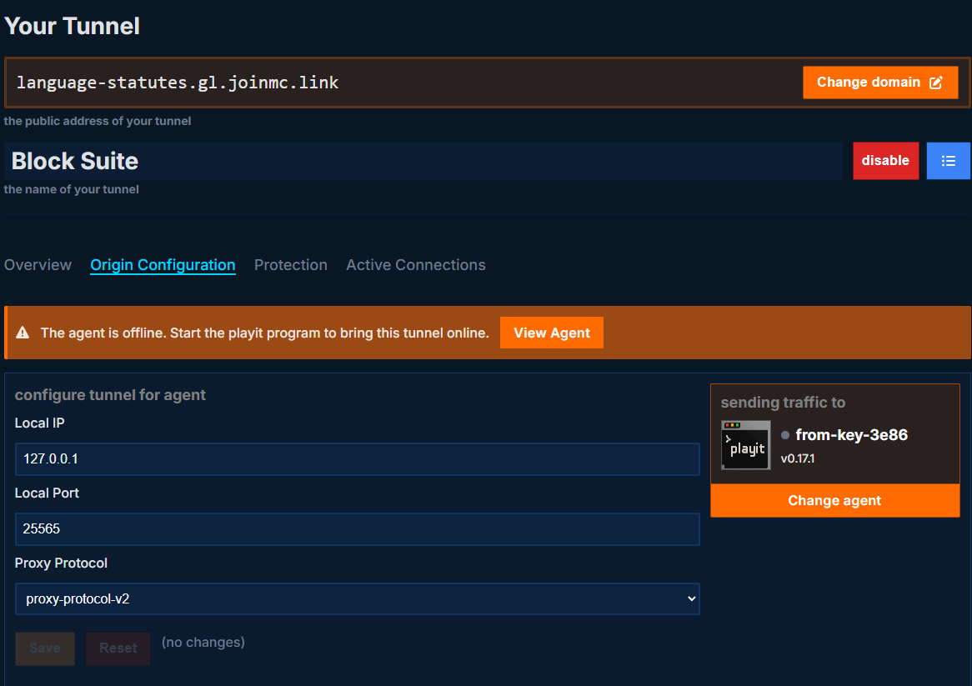Screen dimensions: 972x686
Task: Open the Proxy Protocol dropdown
Action: coord(357,598)
